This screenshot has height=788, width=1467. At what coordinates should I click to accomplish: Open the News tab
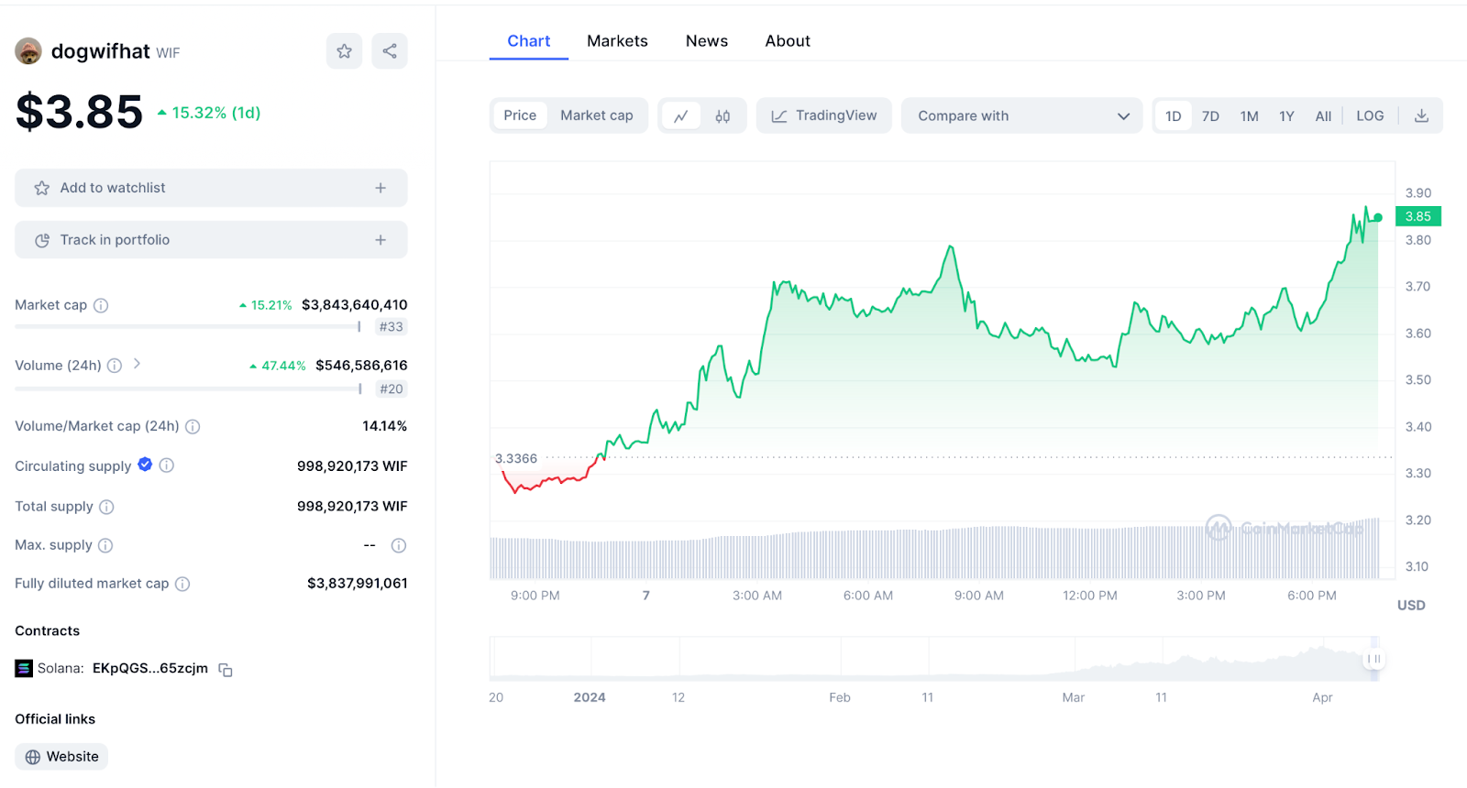tap(707, 41)
